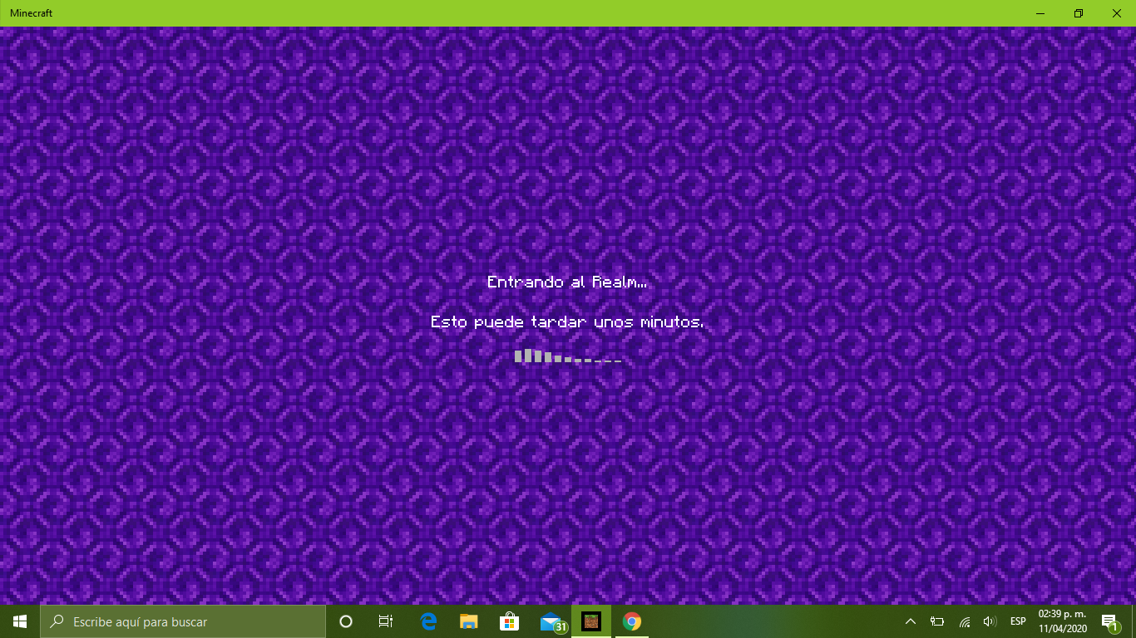Click the Cortana circle icon
This screenshot has width=1136, height=638.
[x=346, y=621]
